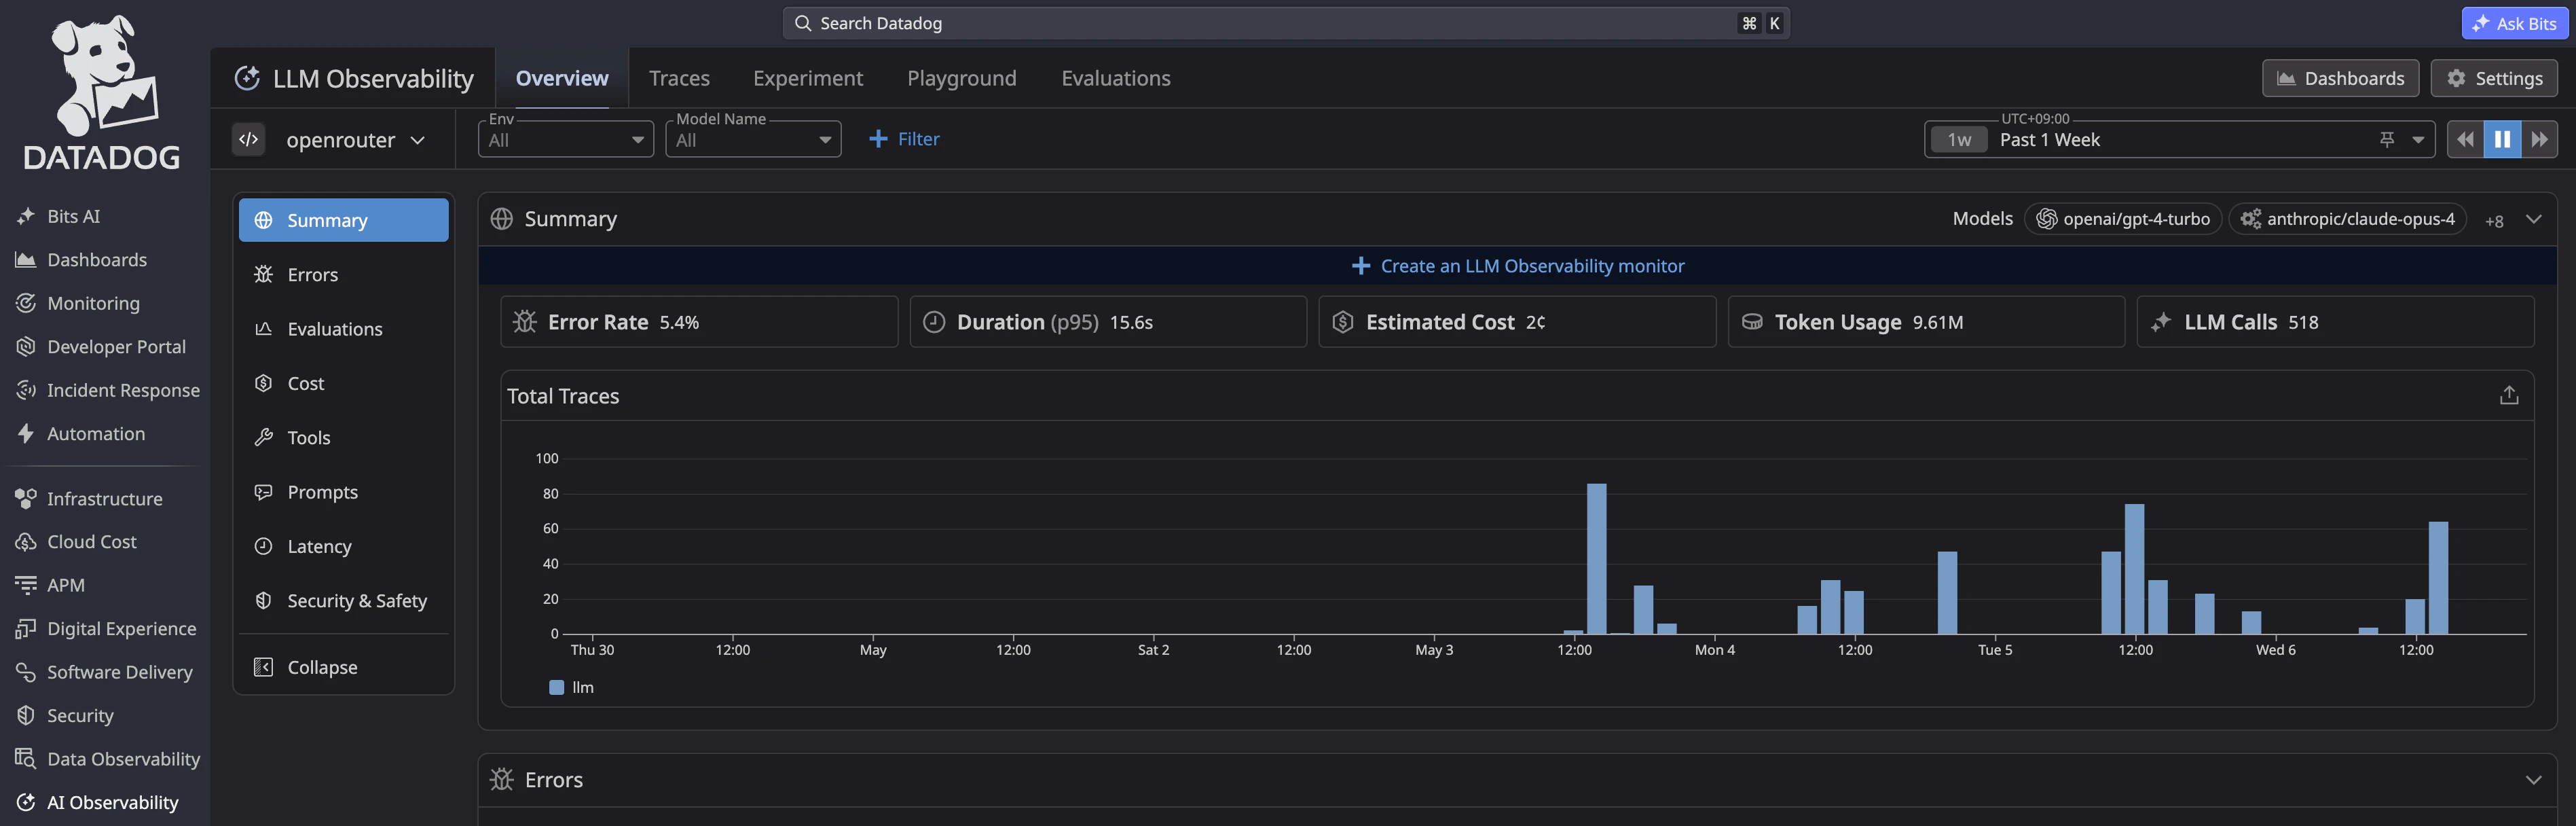Click the Estimated Cost dollar icon

(1343, 322)
